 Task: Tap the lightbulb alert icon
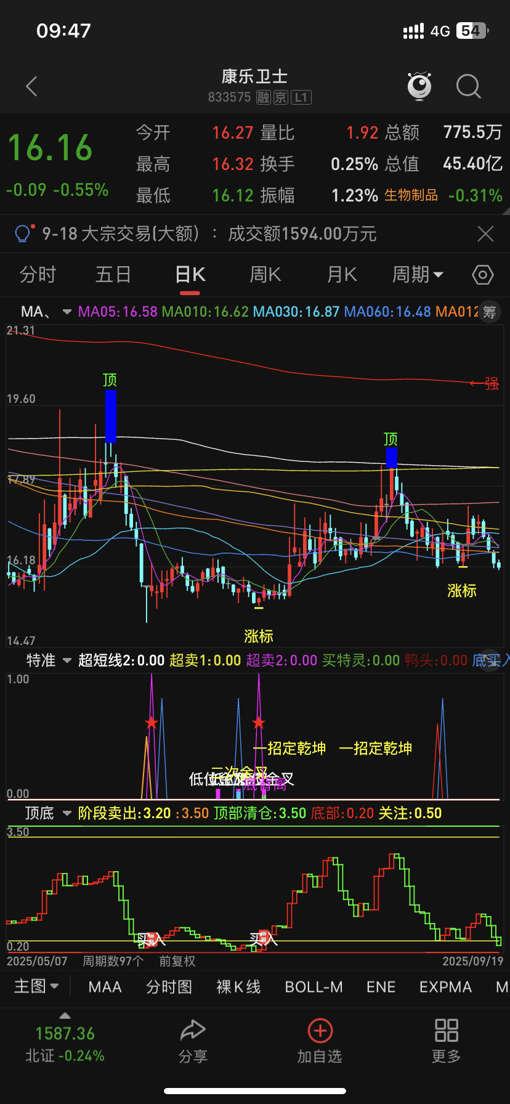23,233
